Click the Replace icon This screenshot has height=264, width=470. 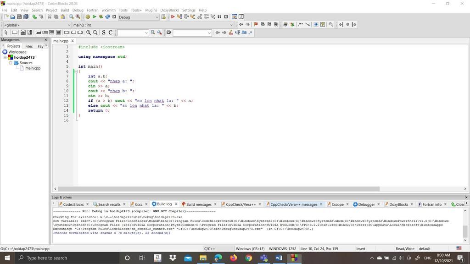click(x=78, y=17)
